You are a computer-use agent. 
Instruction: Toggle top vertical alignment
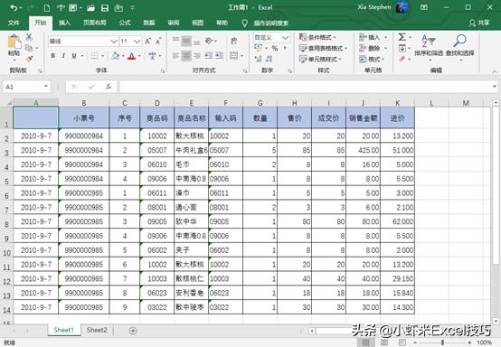click(x=175, y=41)
